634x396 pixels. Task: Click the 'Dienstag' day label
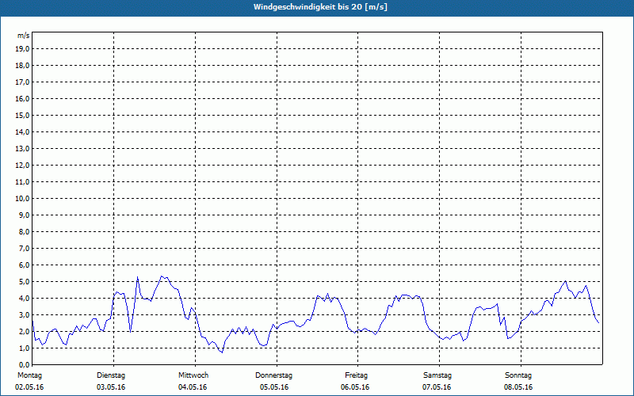pos(111,375)
